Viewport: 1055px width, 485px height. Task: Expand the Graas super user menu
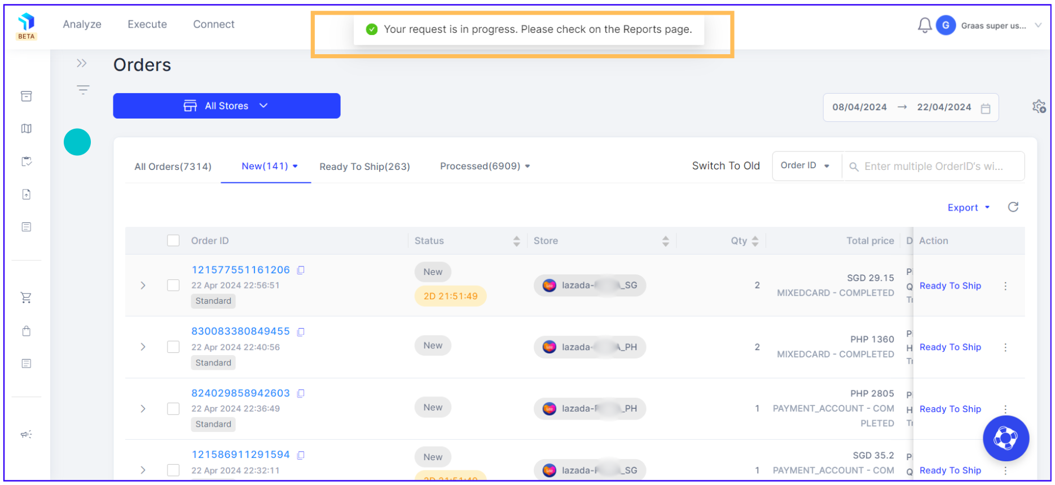(x=1038, y=25)
